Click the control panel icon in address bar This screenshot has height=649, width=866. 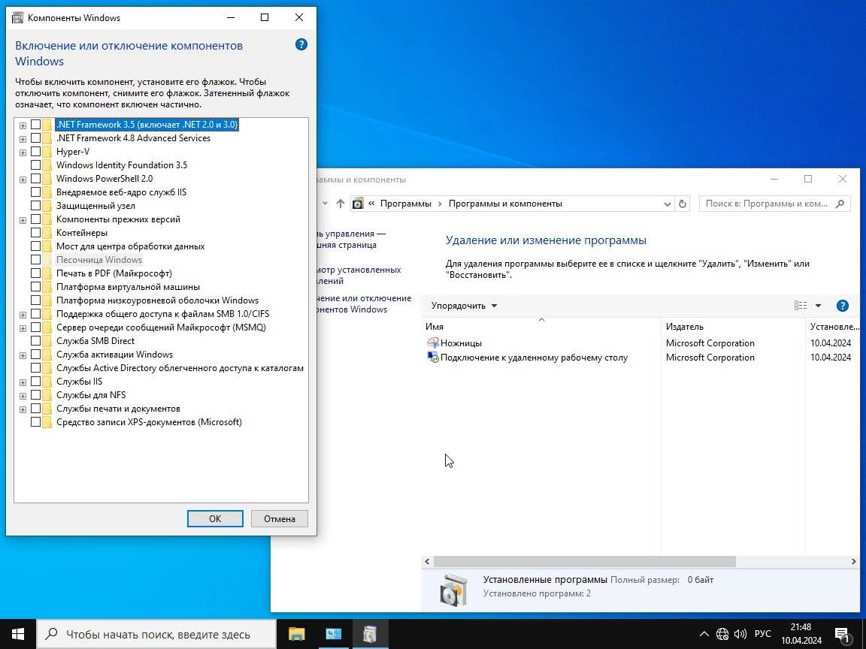click(358, 204)
